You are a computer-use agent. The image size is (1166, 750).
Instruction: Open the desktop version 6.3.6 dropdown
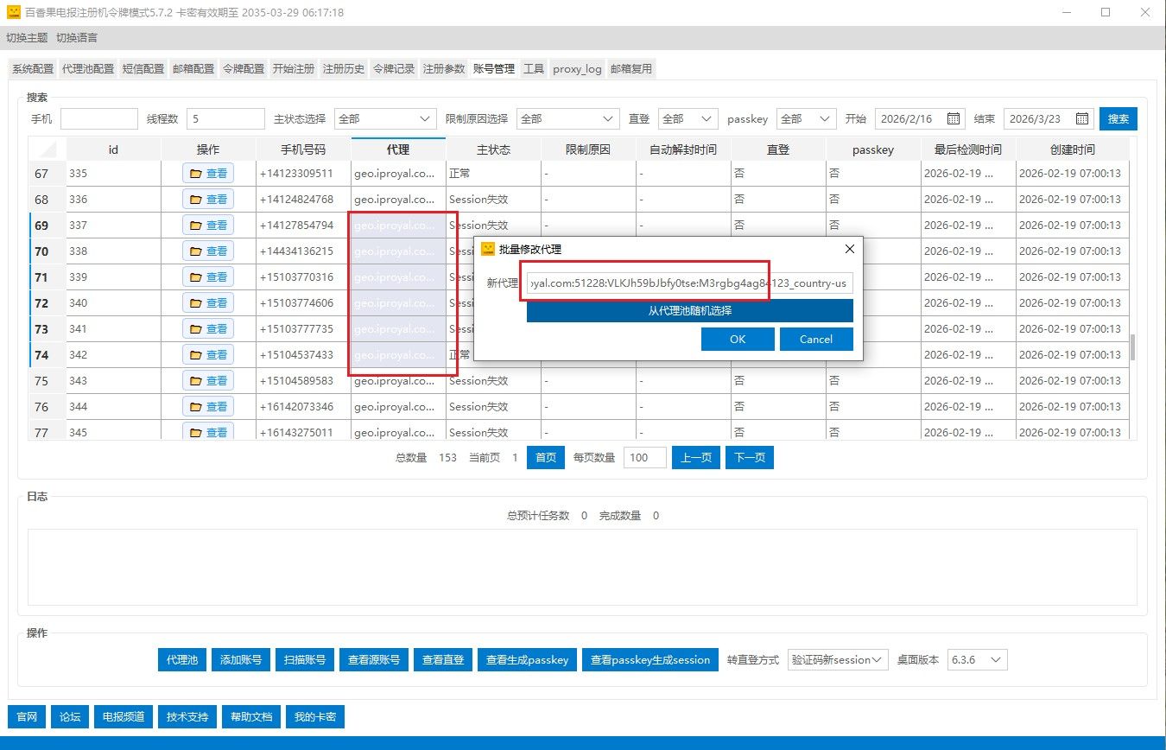[996, 660]
